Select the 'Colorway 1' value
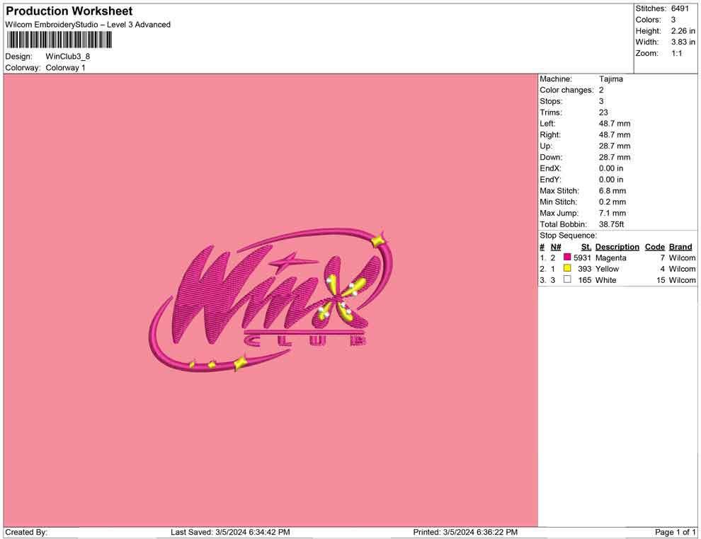The height and width of the screenshot is (539, 701). [x=65, y=68]
